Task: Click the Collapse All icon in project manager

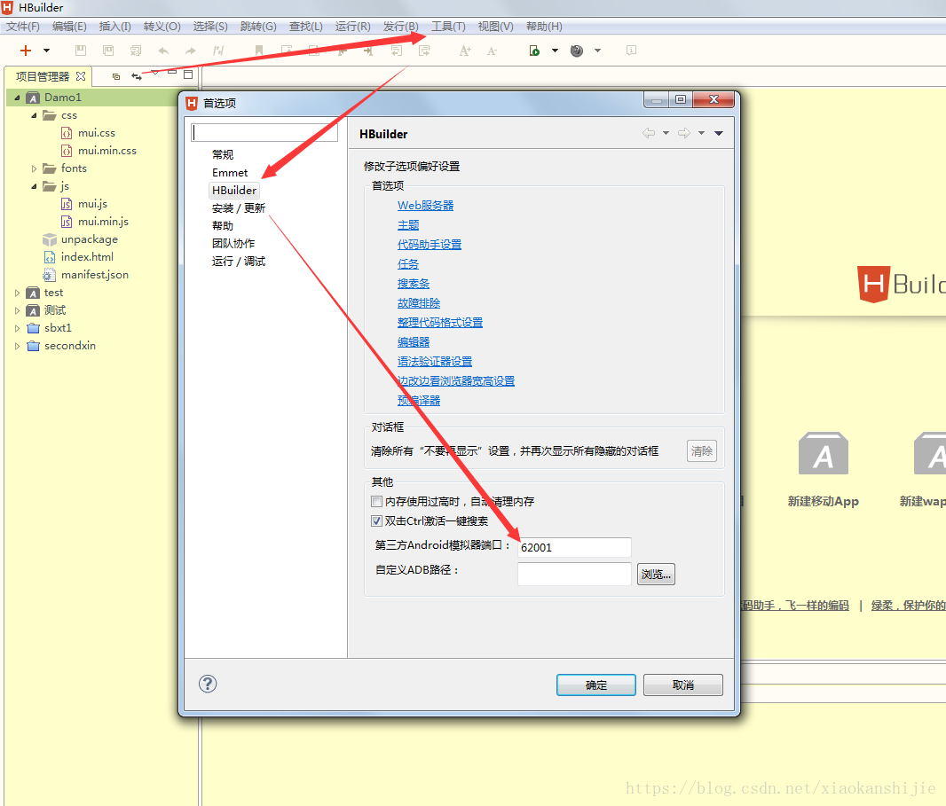Action: click(x=116, y=76)
